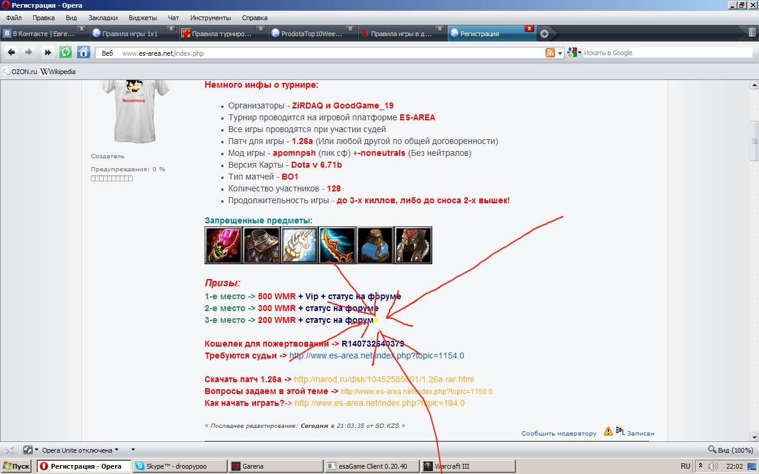Image resolution: width=759 pixels, height=474 pixels.
Task: Reload the page with the green refresh icon
Action: point(66,52)
